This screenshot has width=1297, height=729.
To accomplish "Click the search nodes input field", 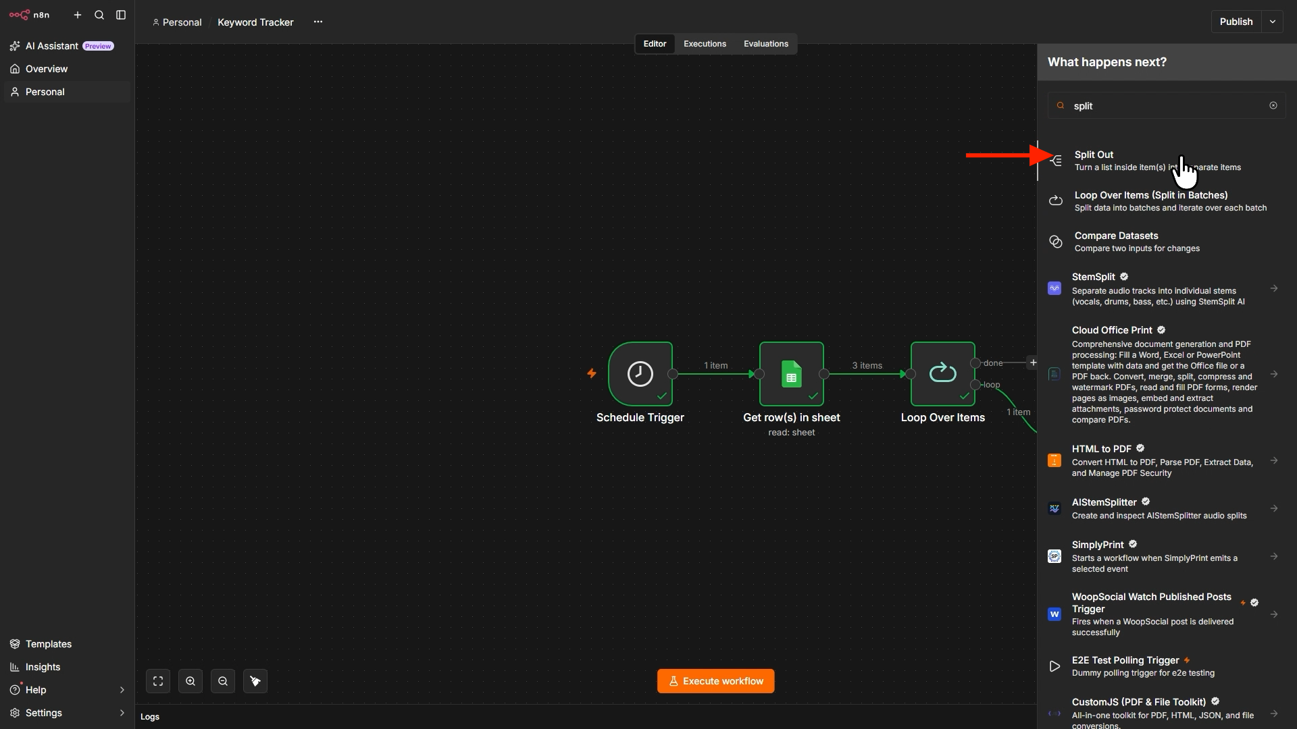I will (x=1167, y=106).
